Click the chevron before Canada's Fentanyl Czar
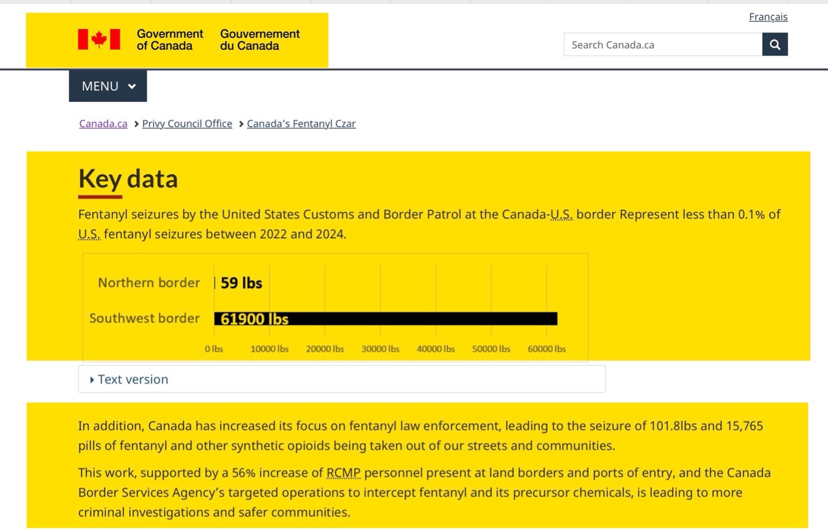828x530 pixels. tap(241, 124)
